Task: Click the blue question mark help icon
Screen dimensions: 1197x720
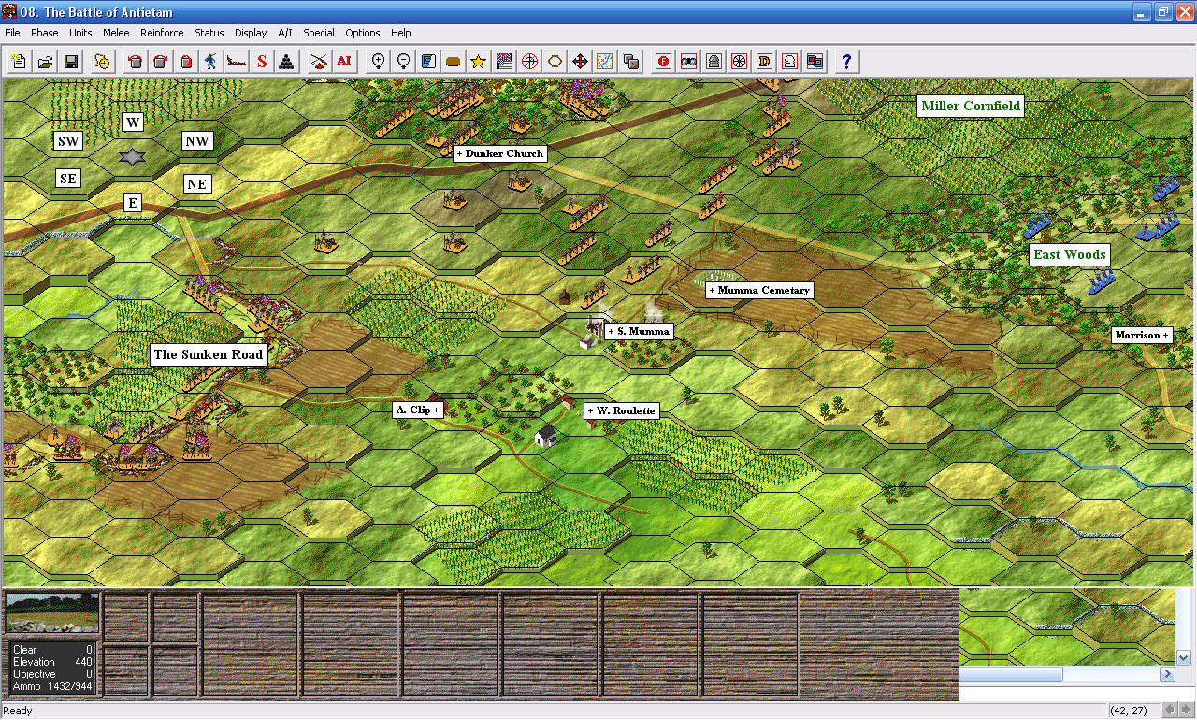Action: pyautogui.click(x=846, y=62)
